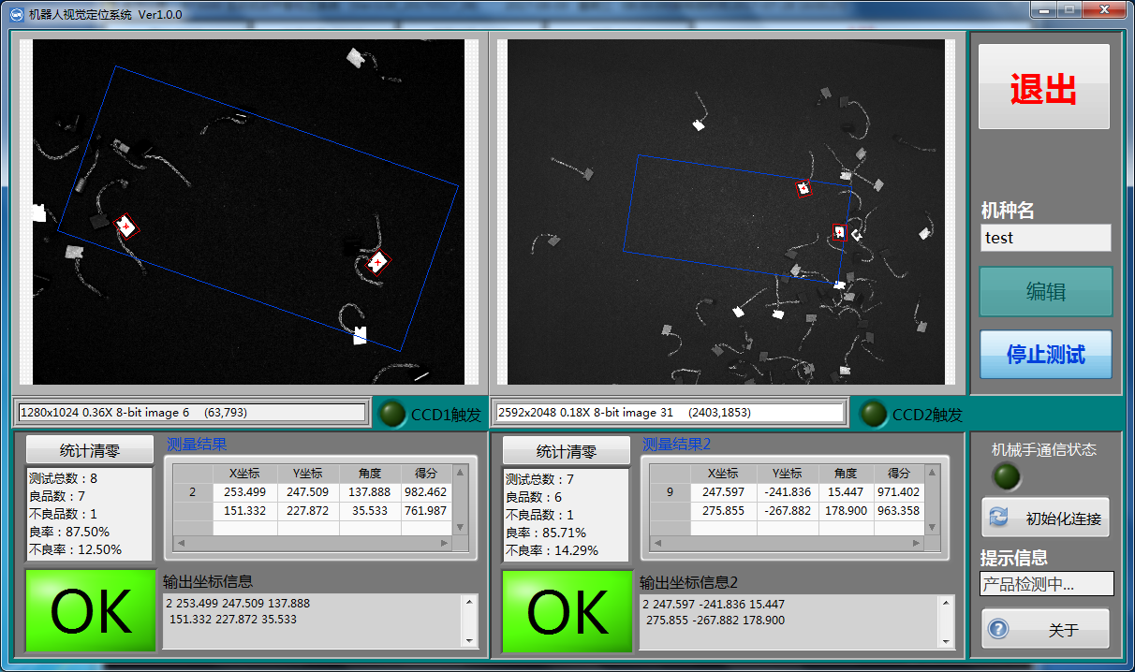The height and width of the screenshot is (672, 1135).
Task: Click the question mark icon on 关于 button
Action: click(x=998, y=629)
